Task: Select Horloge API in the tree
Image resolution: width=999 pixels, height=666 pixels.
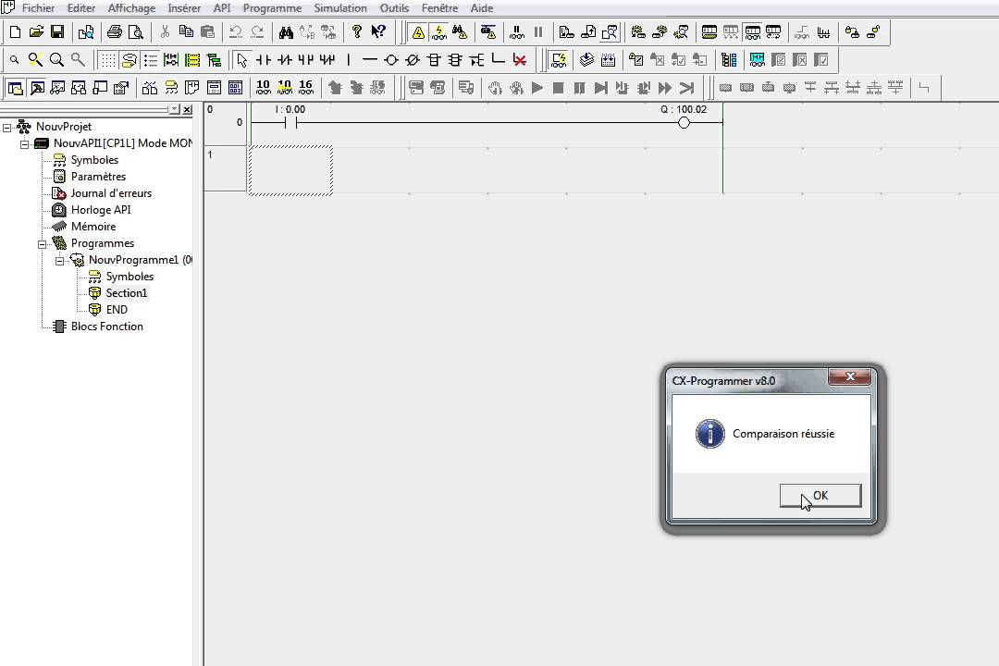Action: coord(101,210)
